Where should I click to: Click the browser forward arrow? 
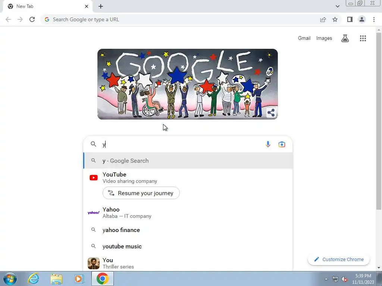click(20, 19)
